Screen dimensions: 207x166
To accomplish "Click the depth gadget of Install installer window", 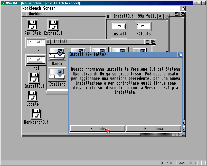I will click(180, 55).
